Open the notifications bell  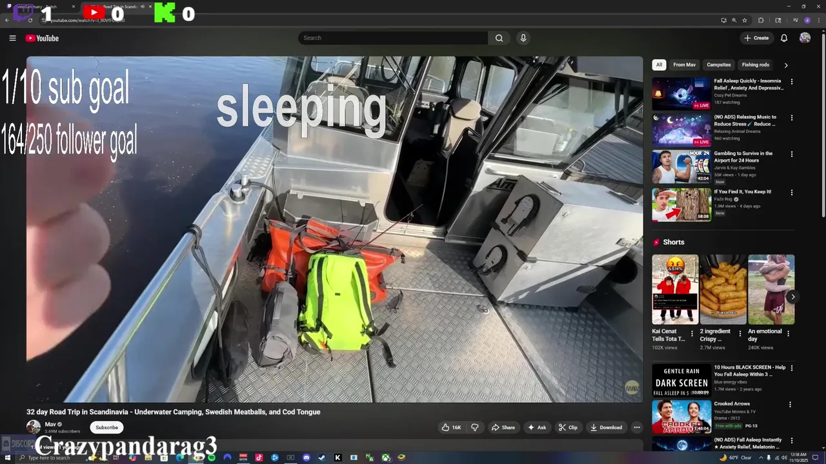click(x=784, y=38)
